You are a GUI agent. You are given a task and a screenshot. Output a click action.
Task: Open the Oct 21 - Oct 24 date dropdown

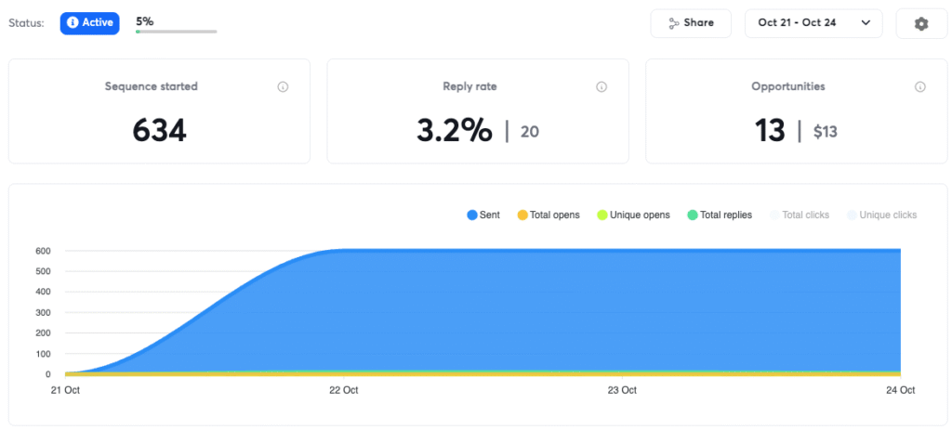[813, 23]
